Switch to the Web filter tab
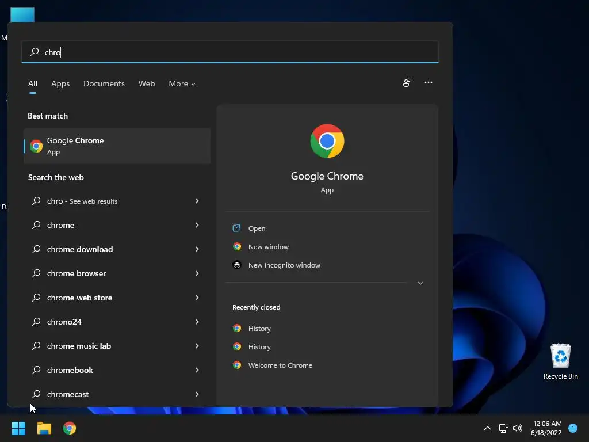589x442 pixels. pos(147,83)
